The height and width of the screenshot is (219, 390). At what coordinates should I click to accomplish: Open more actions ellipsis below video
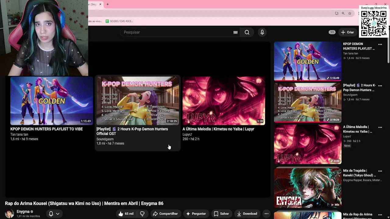(x=267, y=214)
